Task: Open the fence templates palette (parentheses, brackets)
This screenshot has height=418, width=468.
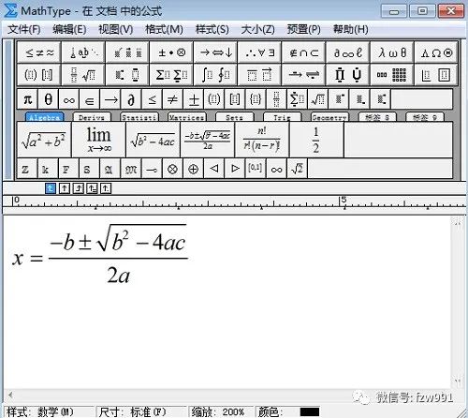Action: tap(39, 75)
